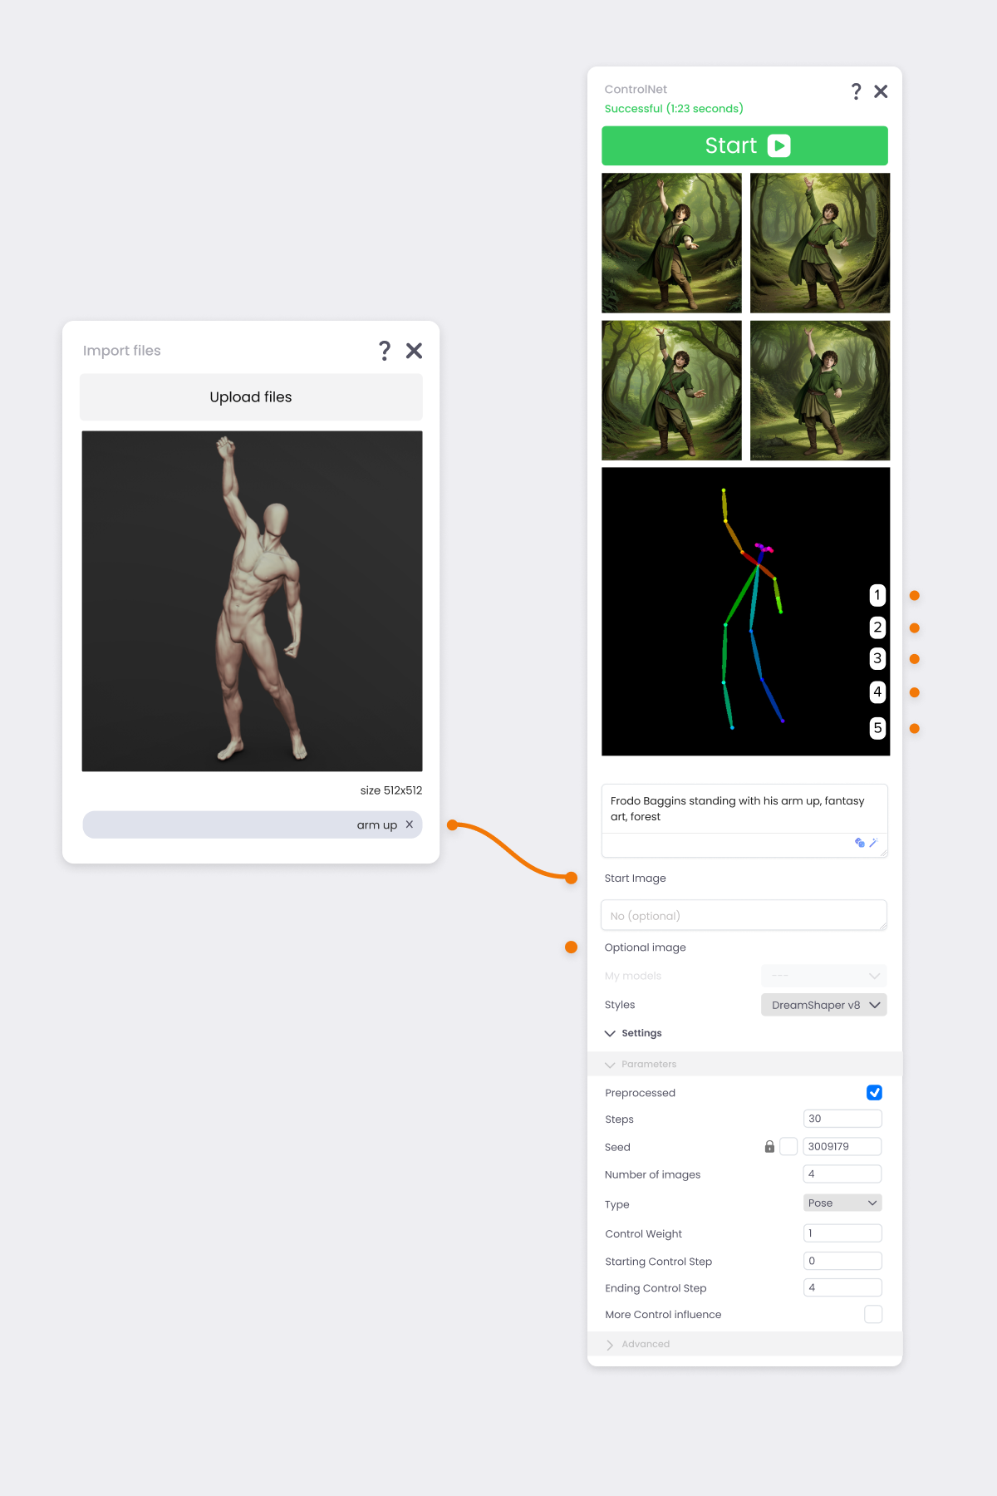
Task: Click the green Start button
Action: [744, 145]
